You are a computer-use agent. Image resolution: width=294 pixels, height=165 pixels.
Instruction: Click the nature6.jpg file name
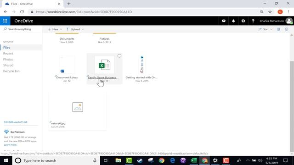click(58, 123)
